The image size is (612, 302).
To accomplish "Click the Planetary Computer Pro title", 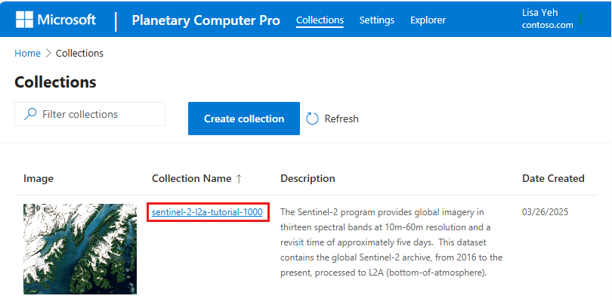I will click(206, 20).
